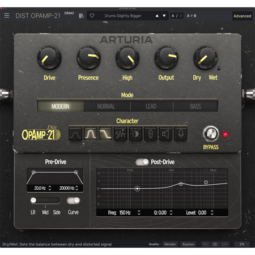Select MODERN mode
Image resolution: width=255 pixels, height=255 pixels.
coord(61,107)
